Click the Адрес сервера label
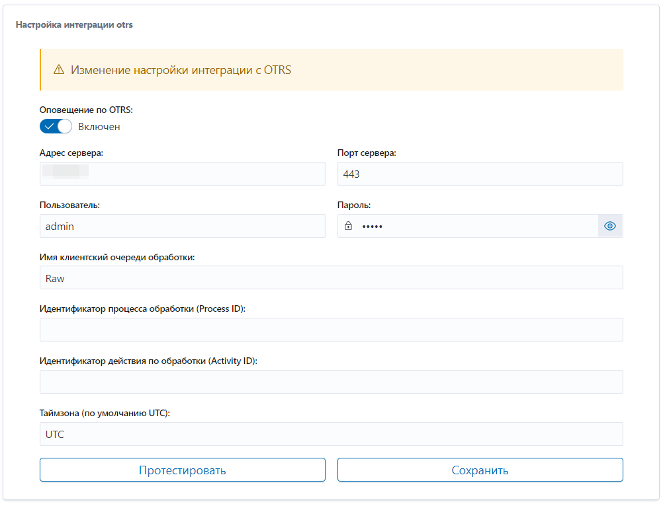 pos(71,153)
